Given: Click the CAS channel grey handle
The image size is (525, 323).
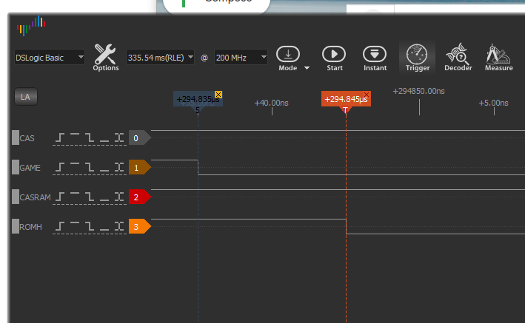Looking at the screenshot, I should pos(16,137).
